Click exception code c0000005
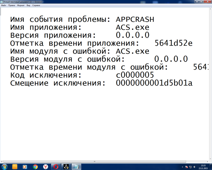 (135, 75)
